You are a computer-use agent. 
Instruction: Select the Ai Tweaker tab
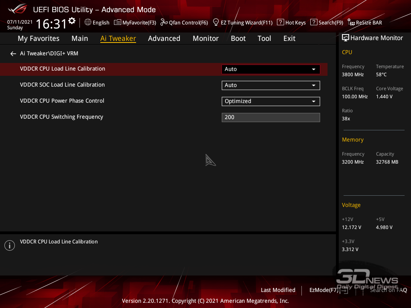pos(118,38)
